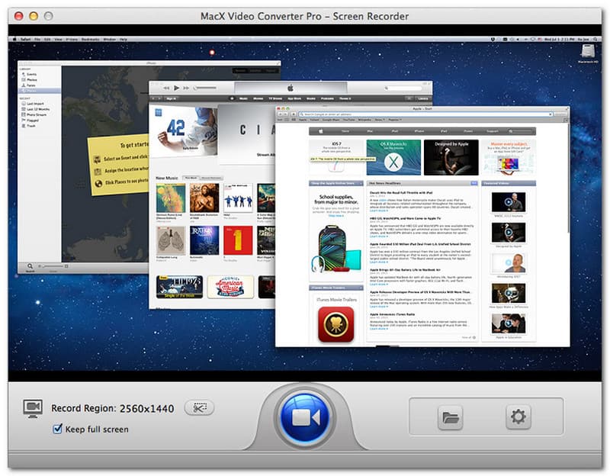Viewport: 610px width, 476px height.
Task: Select Events in iPhoto library sidebar
Action: [x=31, y=74]
